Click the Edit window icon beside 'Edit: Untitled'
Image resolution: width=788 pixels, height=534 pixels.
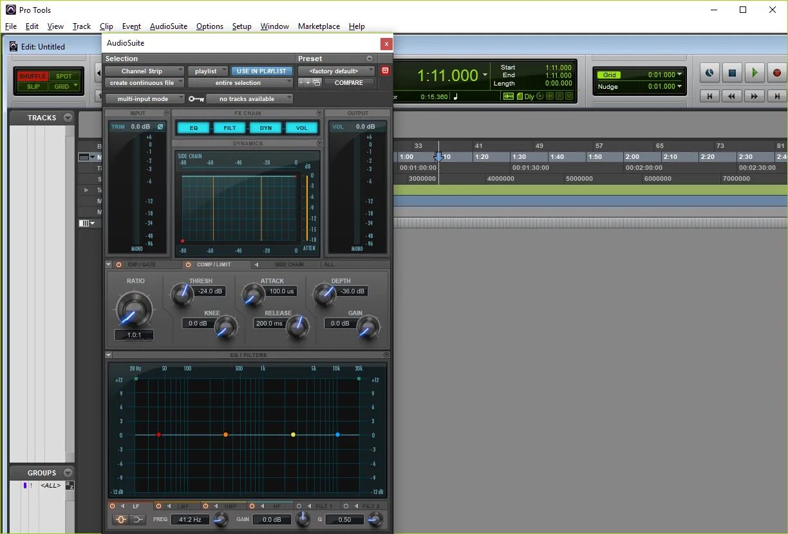click(x=14, y=46)
